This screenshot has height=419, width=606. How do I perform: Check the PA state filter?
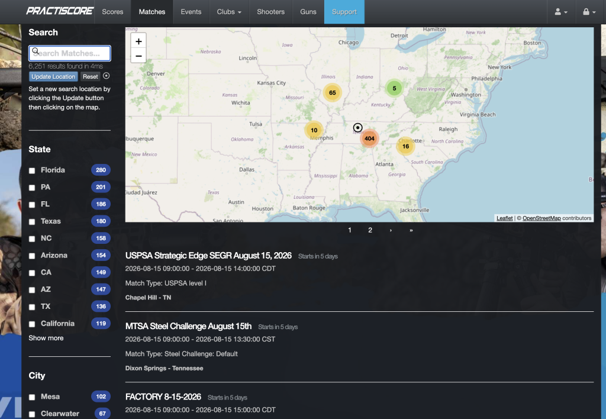click(32, 188)
